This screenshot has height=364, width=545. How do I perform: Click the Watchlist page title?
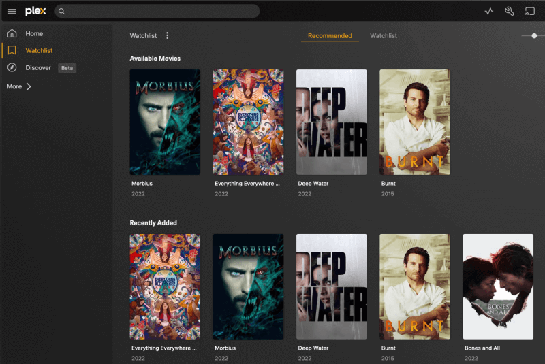tap(143, 36)
